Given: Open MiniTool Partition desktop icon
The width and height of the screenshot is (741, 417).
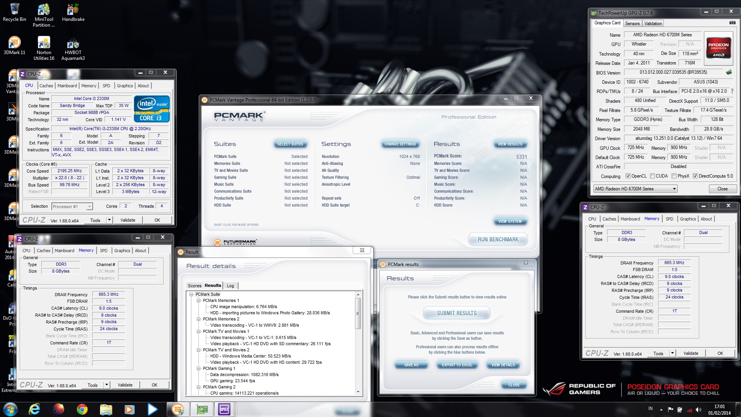Looking at the screenshot, I should [x=44, y=15].
